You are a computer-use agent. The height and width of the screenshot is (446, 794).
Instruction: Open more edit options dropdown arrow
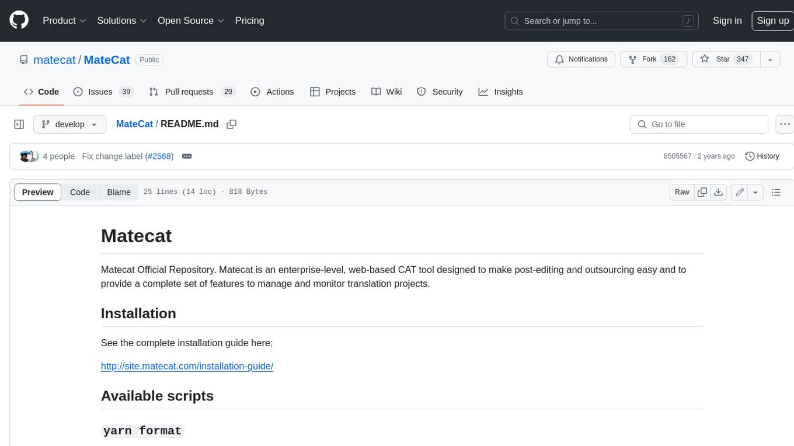pos(755,192)
